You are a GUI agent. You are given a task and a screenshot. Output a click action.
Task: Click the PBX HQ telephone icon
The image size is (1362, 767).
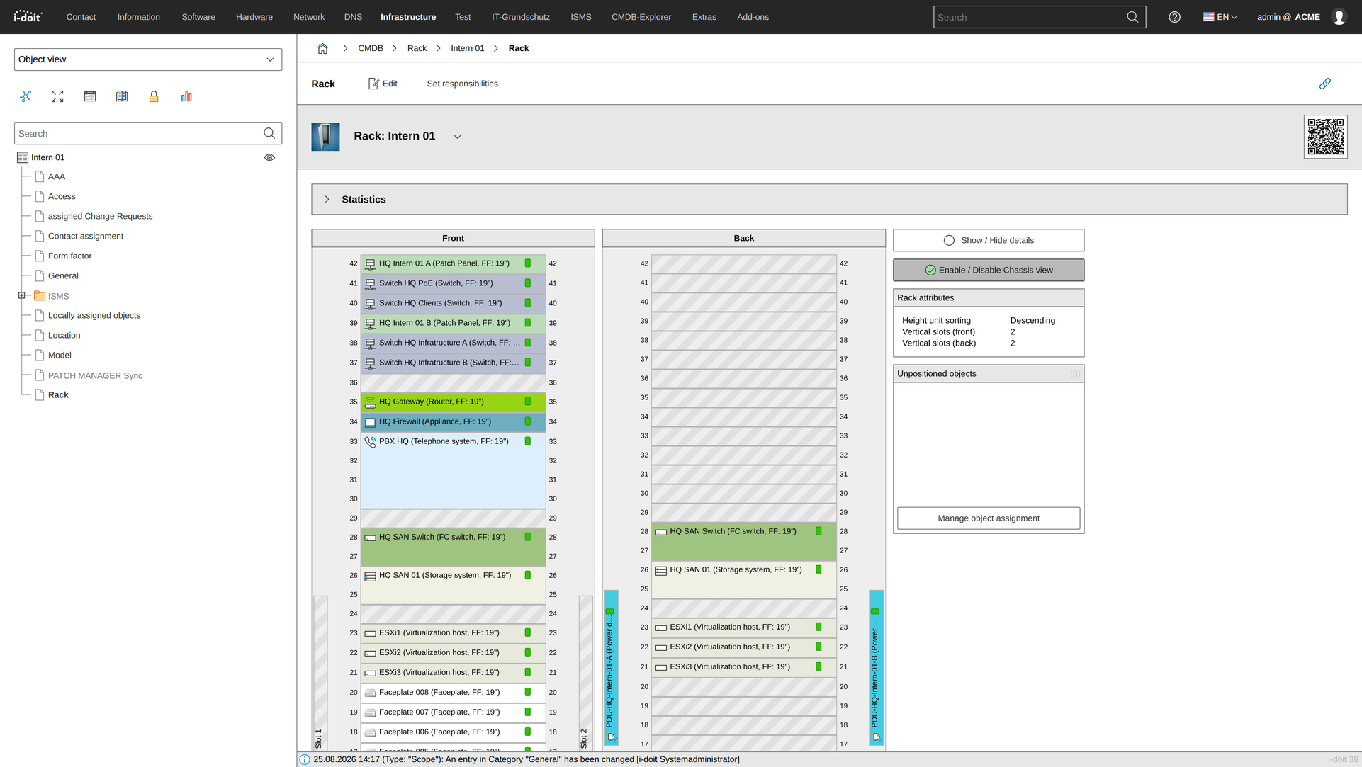370,442
